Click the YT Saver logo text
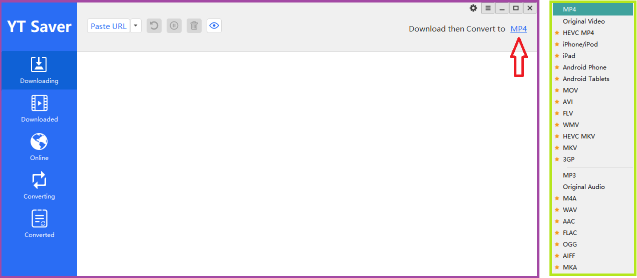 (x=39, y=26)
